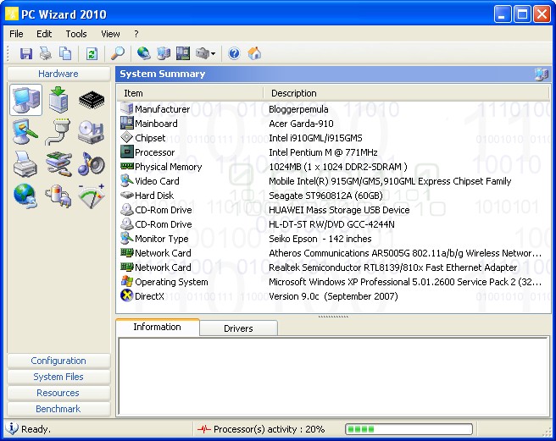
Task: Click the Home house toolbar icon
Action: click(x=254, y=54)
